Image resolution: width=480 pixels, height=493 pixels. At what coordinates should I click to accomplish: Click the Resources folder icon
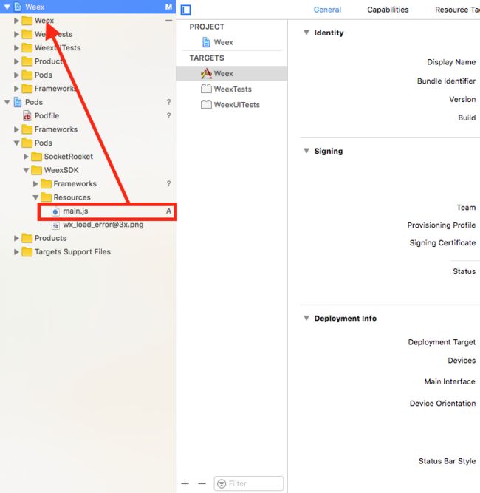(x=46, y=197)
